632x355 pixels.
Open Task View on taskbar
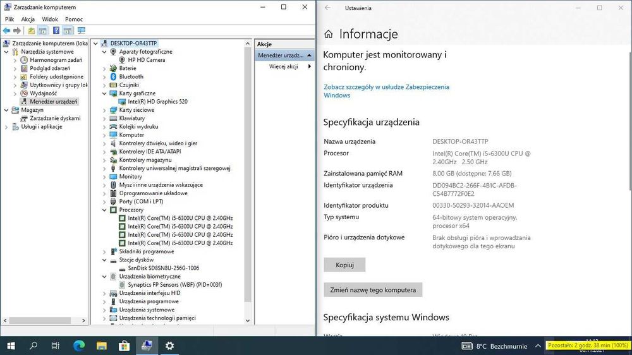(x=56, y=346)
